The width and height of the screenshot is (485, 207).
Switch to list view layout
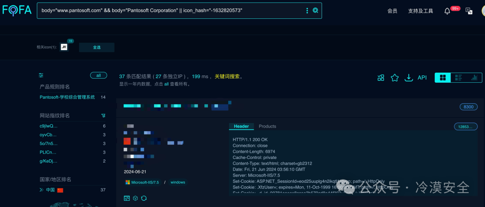point(459,78)
